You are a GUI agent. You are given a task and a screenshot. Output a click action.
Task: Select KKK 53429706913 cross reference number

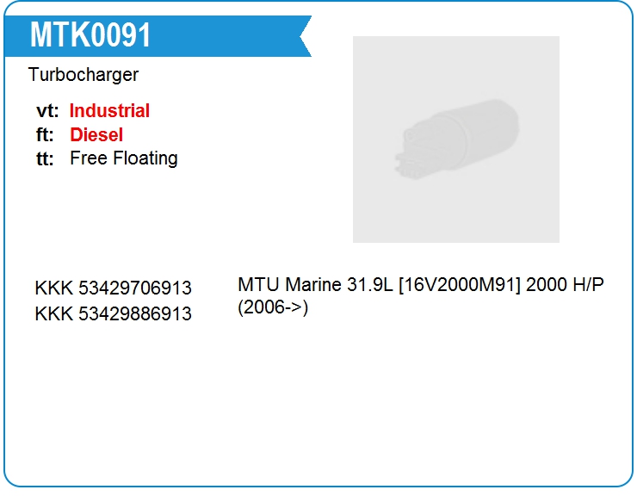point(113,288)
